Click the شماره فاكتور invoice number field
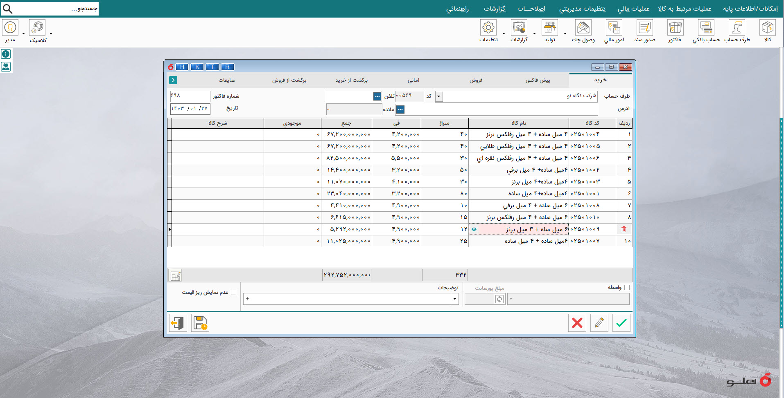The width and height of the screenshot is (784, 398). pos(190,96)
